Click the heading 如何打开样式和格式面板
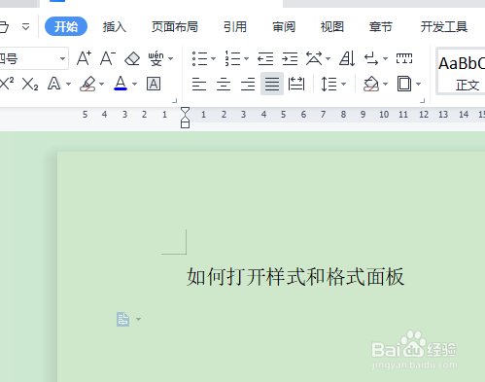 tap(295, 277)
